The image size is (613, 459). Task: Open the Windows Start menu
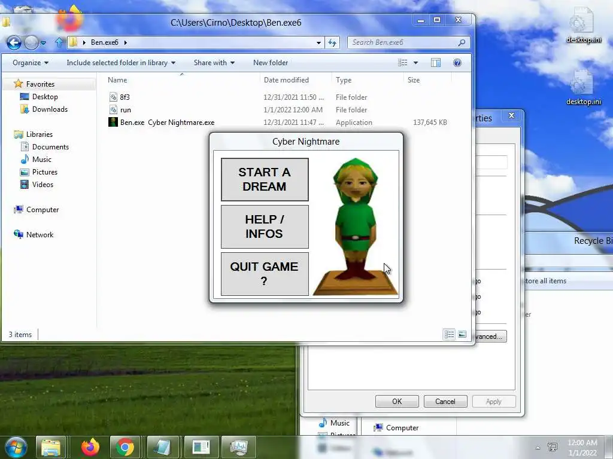coord(16,447)
